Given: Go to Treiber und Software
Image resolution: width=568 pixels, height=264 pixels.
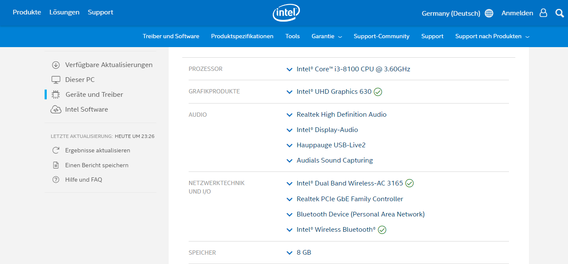Looking at the screenshot, I should (171, 37).
